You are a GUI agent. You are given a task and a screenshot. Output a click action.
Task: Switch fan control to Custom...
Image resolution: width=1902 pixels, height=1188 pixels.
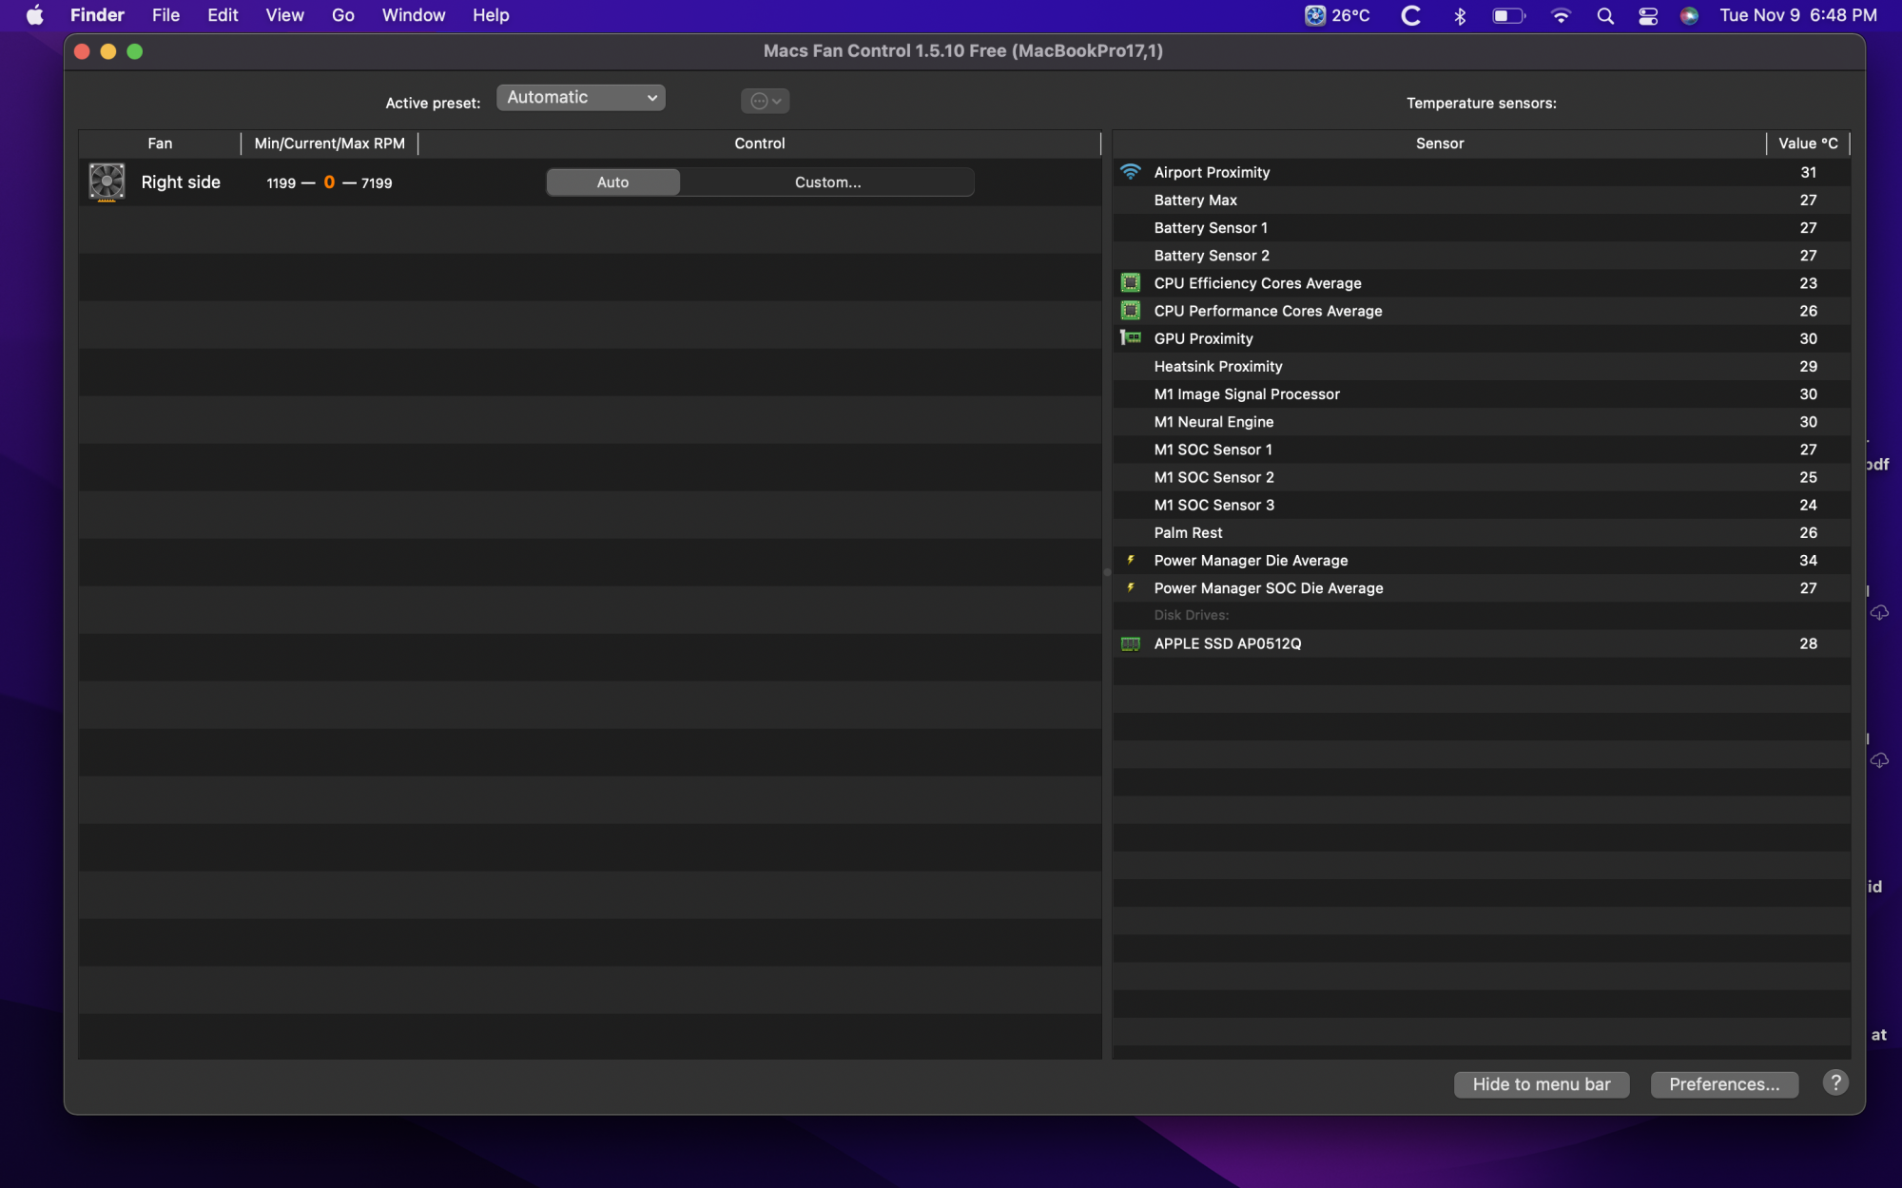click(x=827, y=182)
